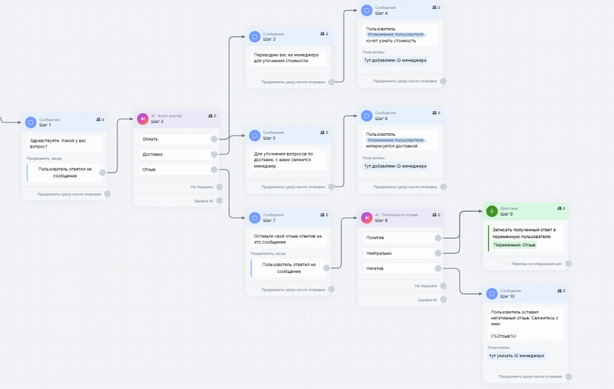
Task: Click the users counter icon on Шаг 4
Action: [x=435, y=8]
